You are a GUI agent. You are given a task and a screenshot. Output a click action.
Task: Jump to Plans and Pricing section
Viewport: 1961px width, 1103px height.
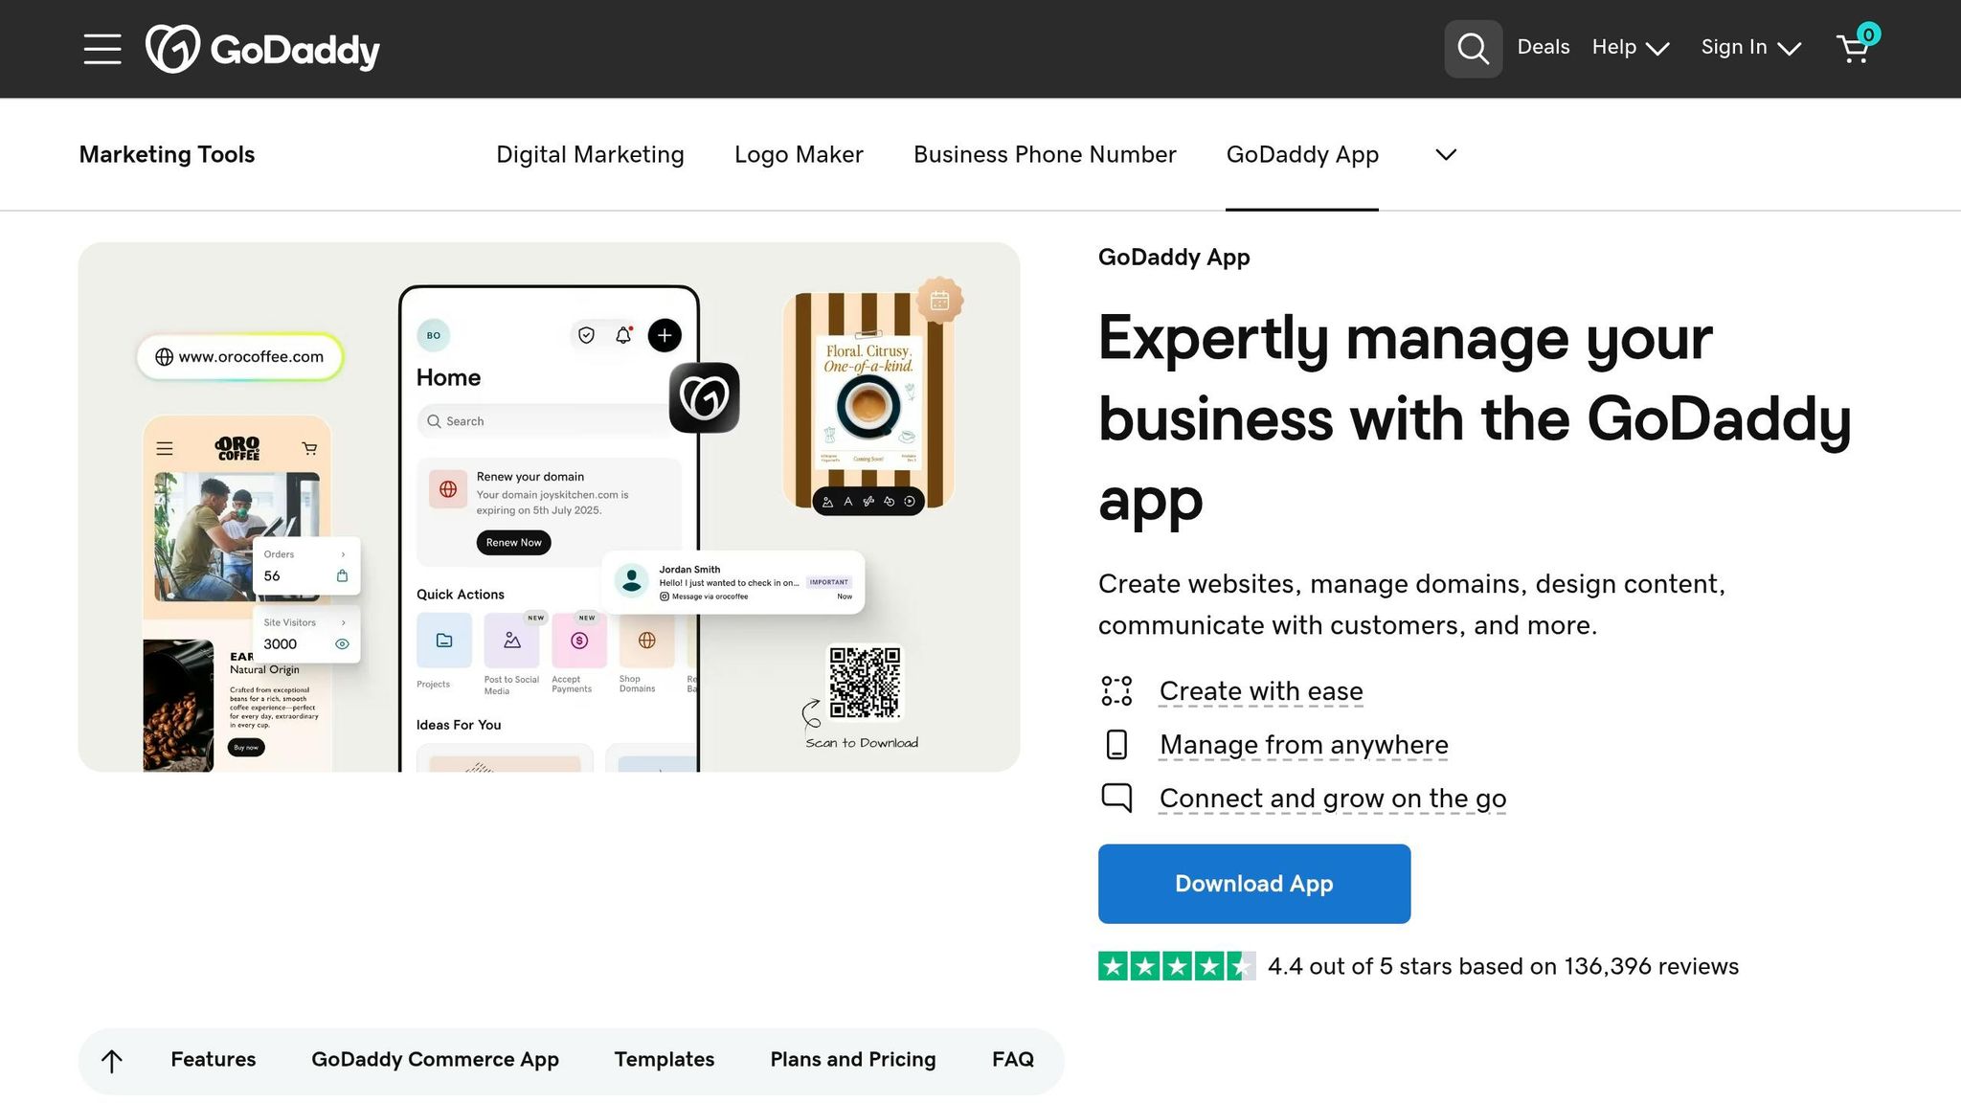853,1060
